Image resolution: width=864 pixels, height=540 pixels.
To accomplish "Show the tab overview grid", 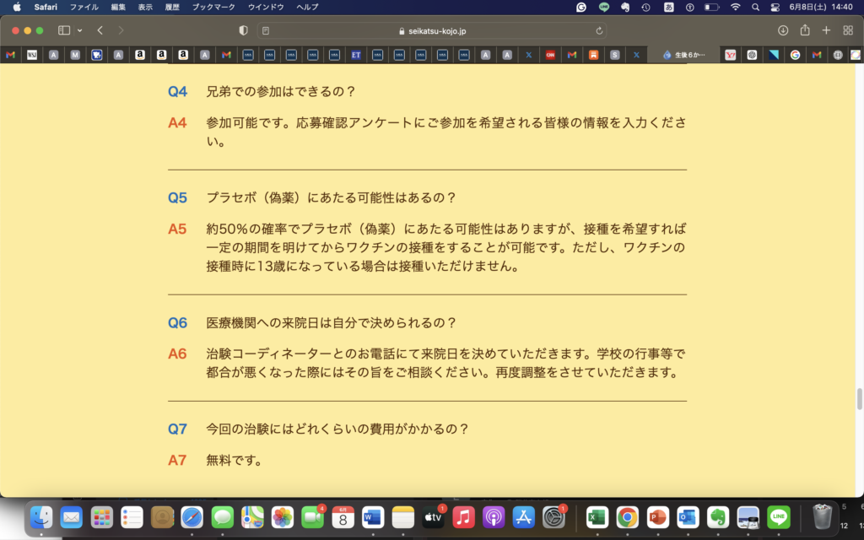I will 848,30.
